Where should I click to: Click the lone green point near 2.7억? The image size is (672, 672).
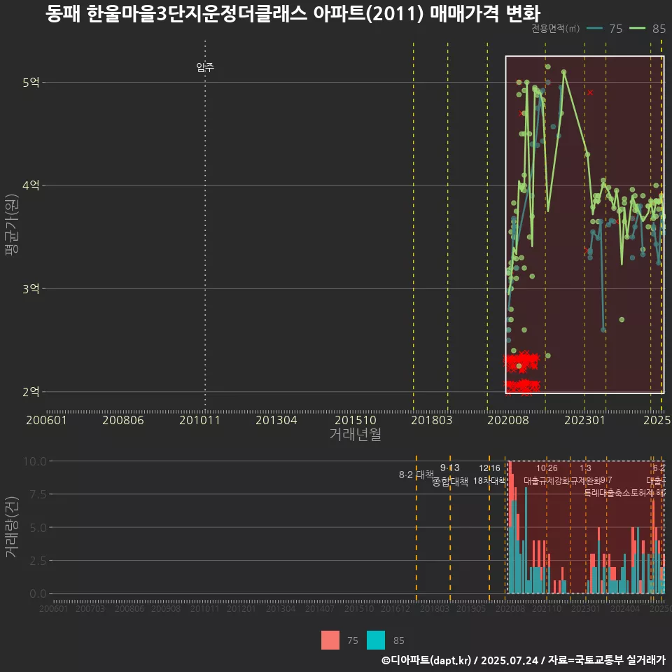click(622, 320)
